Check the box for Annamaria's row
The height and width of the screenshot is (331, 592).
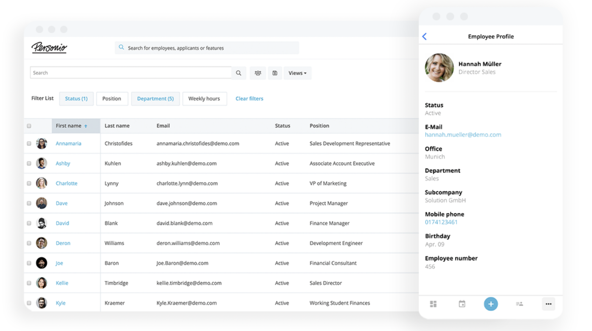pyautogui.click(x=29, y=144)
